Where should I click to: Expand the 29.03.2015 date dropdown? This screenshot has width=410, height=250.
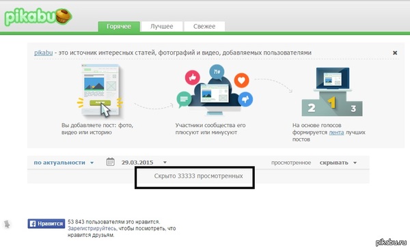(x=143, y=163)
